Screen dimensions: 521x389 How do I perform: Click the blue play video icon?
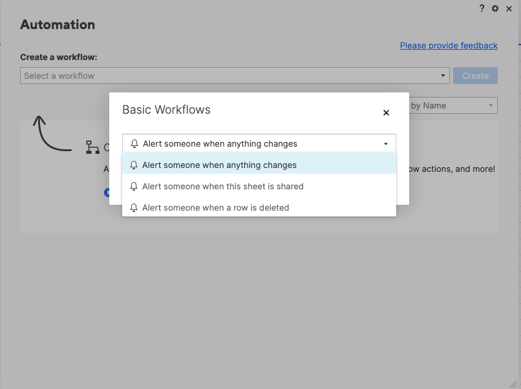click(107, 192)
